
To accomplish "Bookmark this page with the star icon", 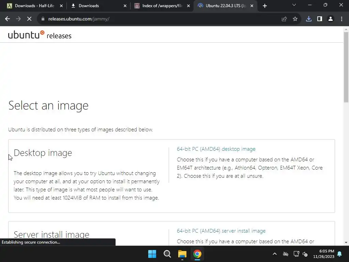I will coord(295,19).
